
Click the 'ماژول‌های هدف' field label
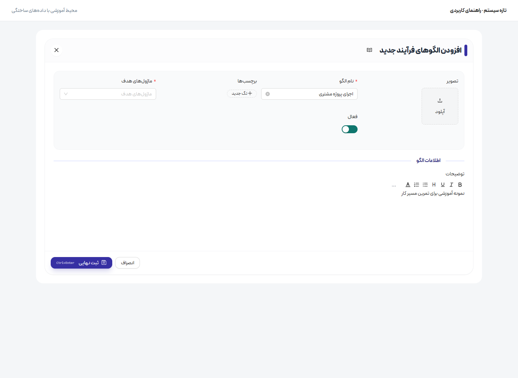pyautogui.click(x=137, y=81)
